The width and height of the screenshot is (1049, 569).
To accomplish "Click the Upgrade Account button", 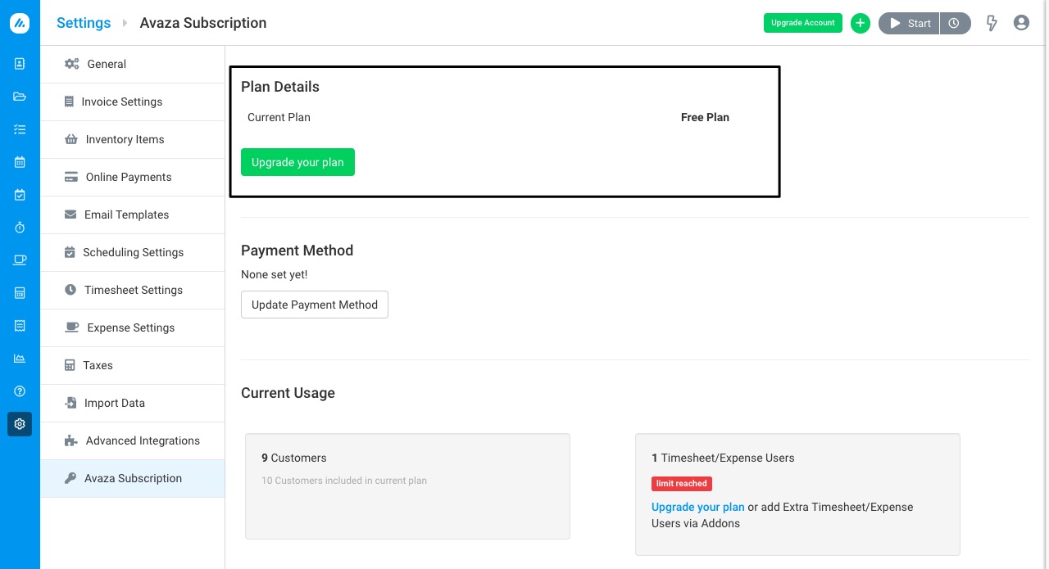I will click(802, 23).
